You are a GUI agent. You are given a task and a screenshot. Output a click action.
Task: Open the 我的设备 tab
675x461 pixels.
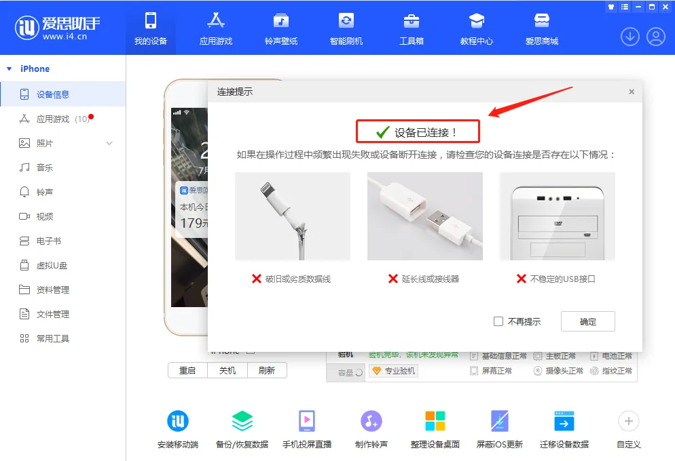[x=150, y=29]
